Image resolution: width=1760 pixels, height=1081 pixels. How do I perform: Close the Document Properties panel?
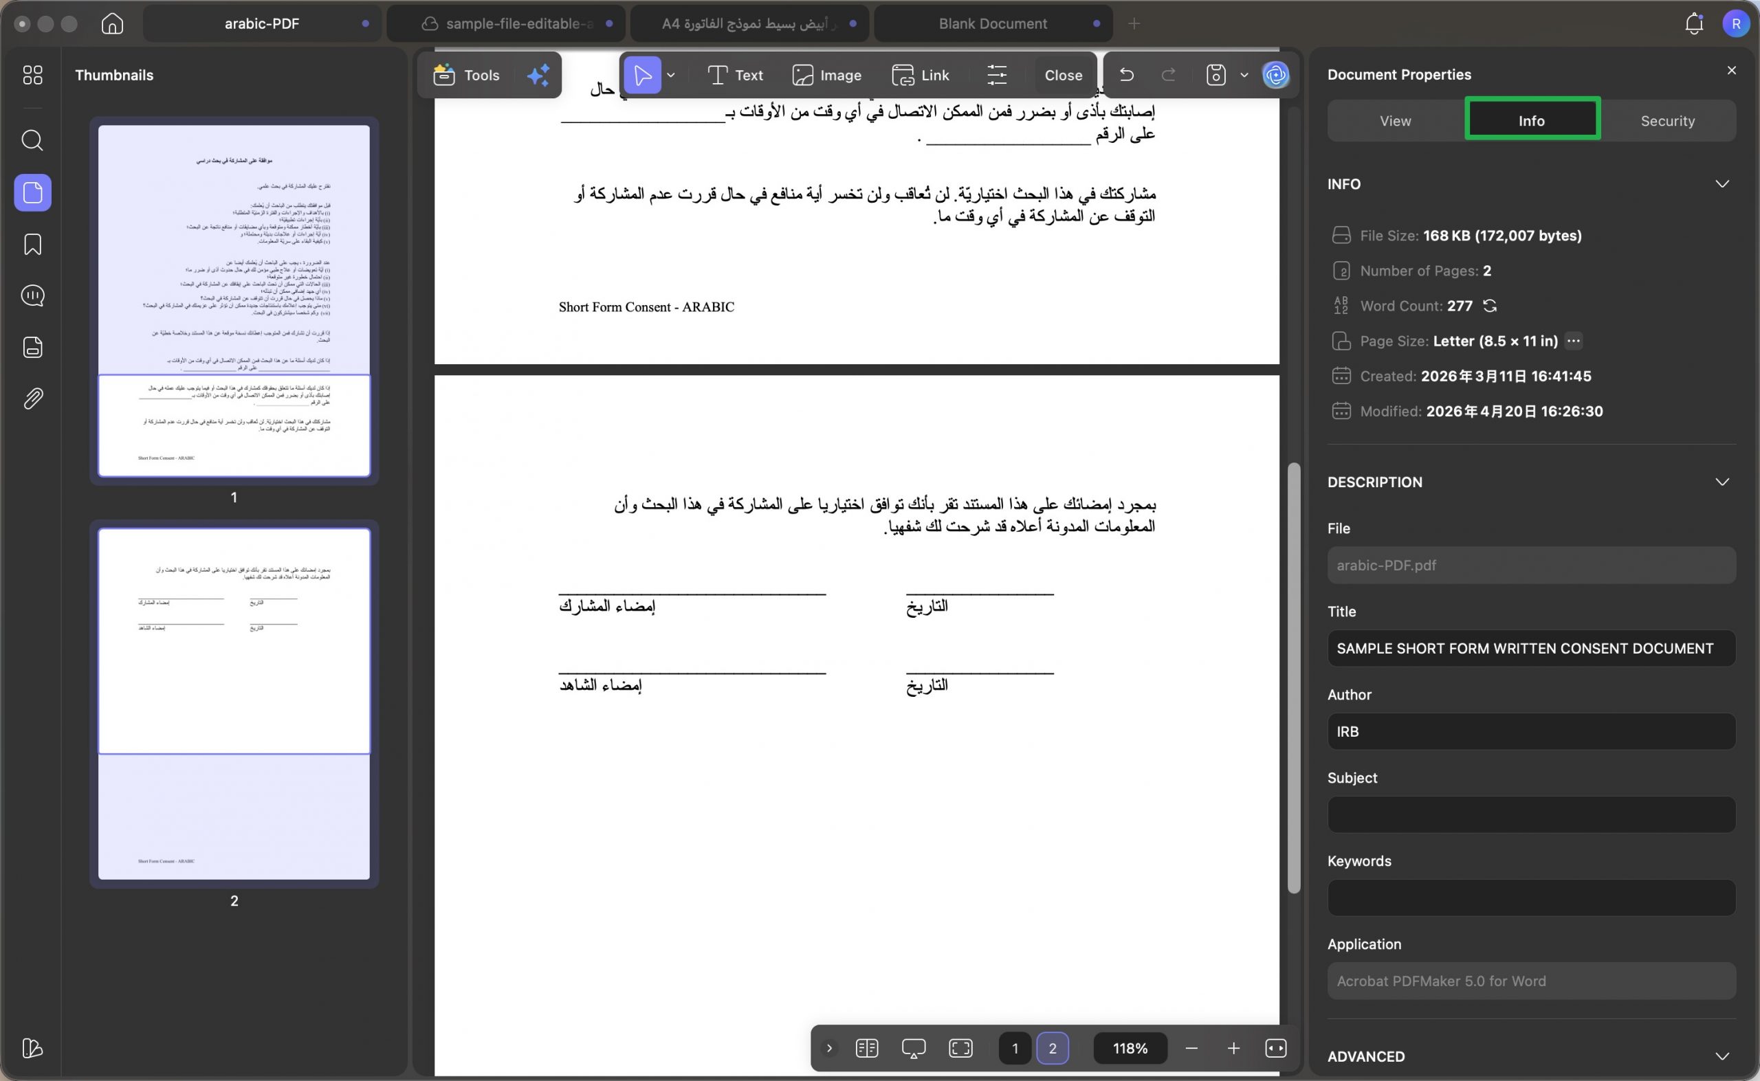click(x=1731, y=70)
